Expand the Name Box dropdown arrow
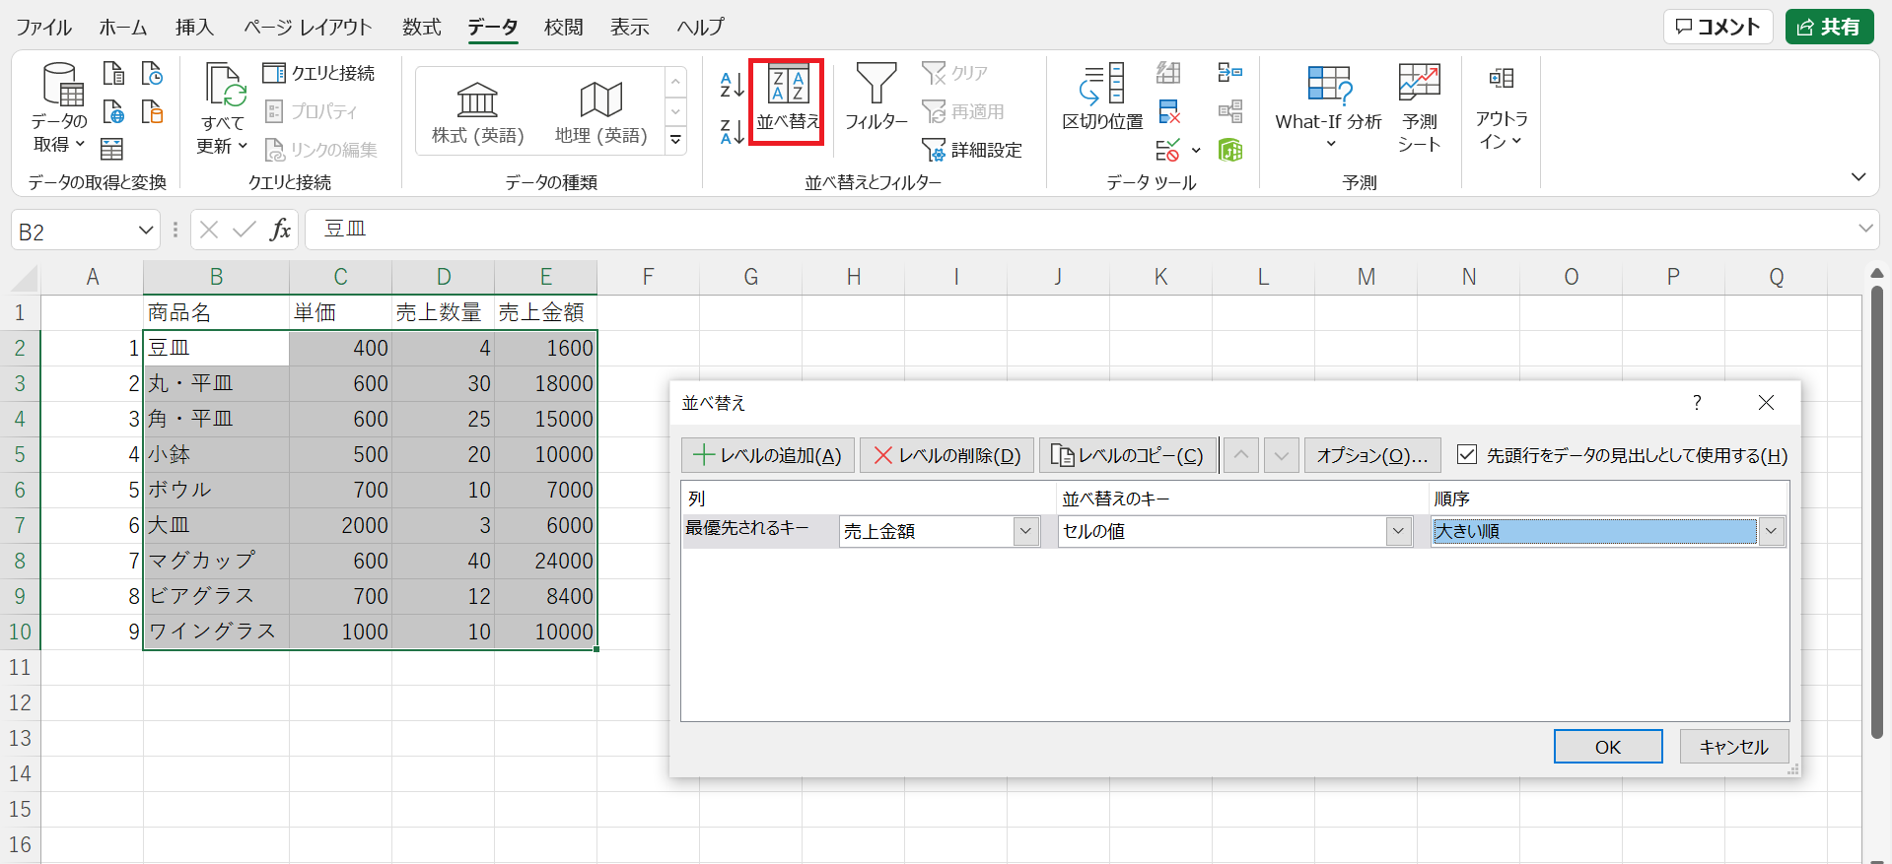This screenshot has width=1892, height=864. pos(146,231)
